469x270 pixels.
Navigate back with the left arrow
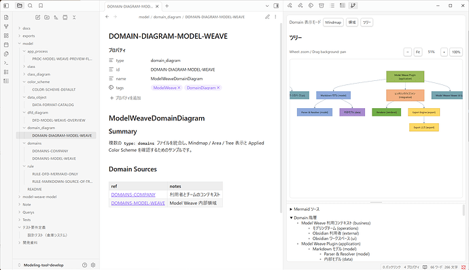pyautogui.click(x=107, y=17)
